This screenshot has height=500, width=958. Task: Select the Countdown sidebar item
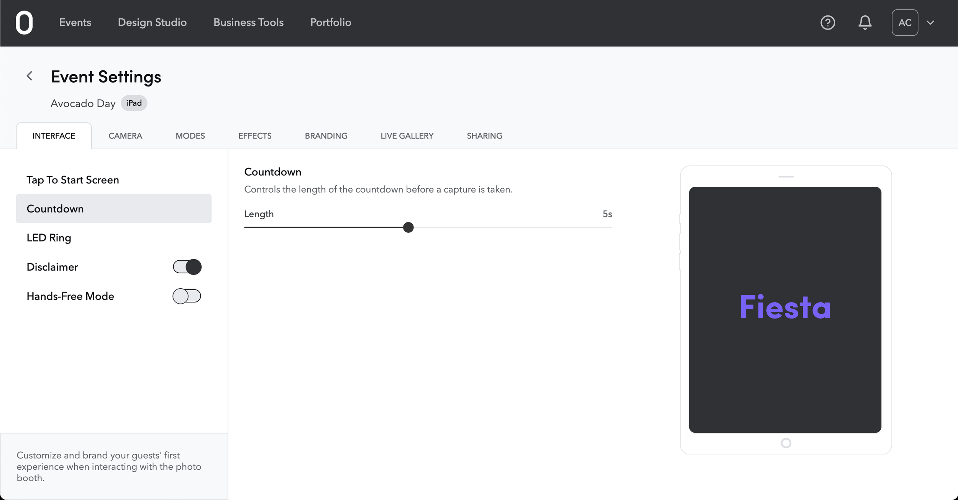tap(114, 209)
